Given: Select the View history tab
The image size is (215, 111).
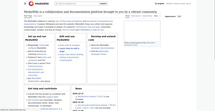Looking at the screenshot, I should [x=147, y=16].
